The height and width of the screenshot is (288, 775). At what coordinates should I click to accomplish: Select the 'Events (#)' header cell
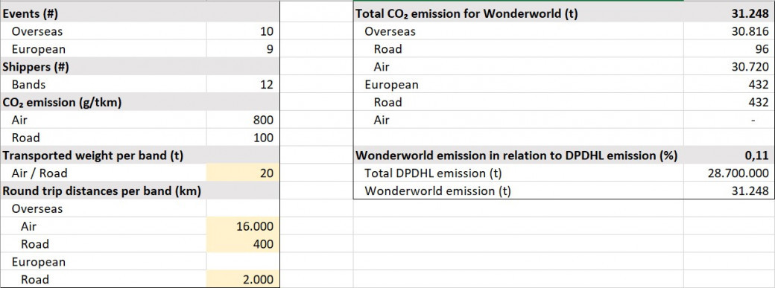(104, 14)
